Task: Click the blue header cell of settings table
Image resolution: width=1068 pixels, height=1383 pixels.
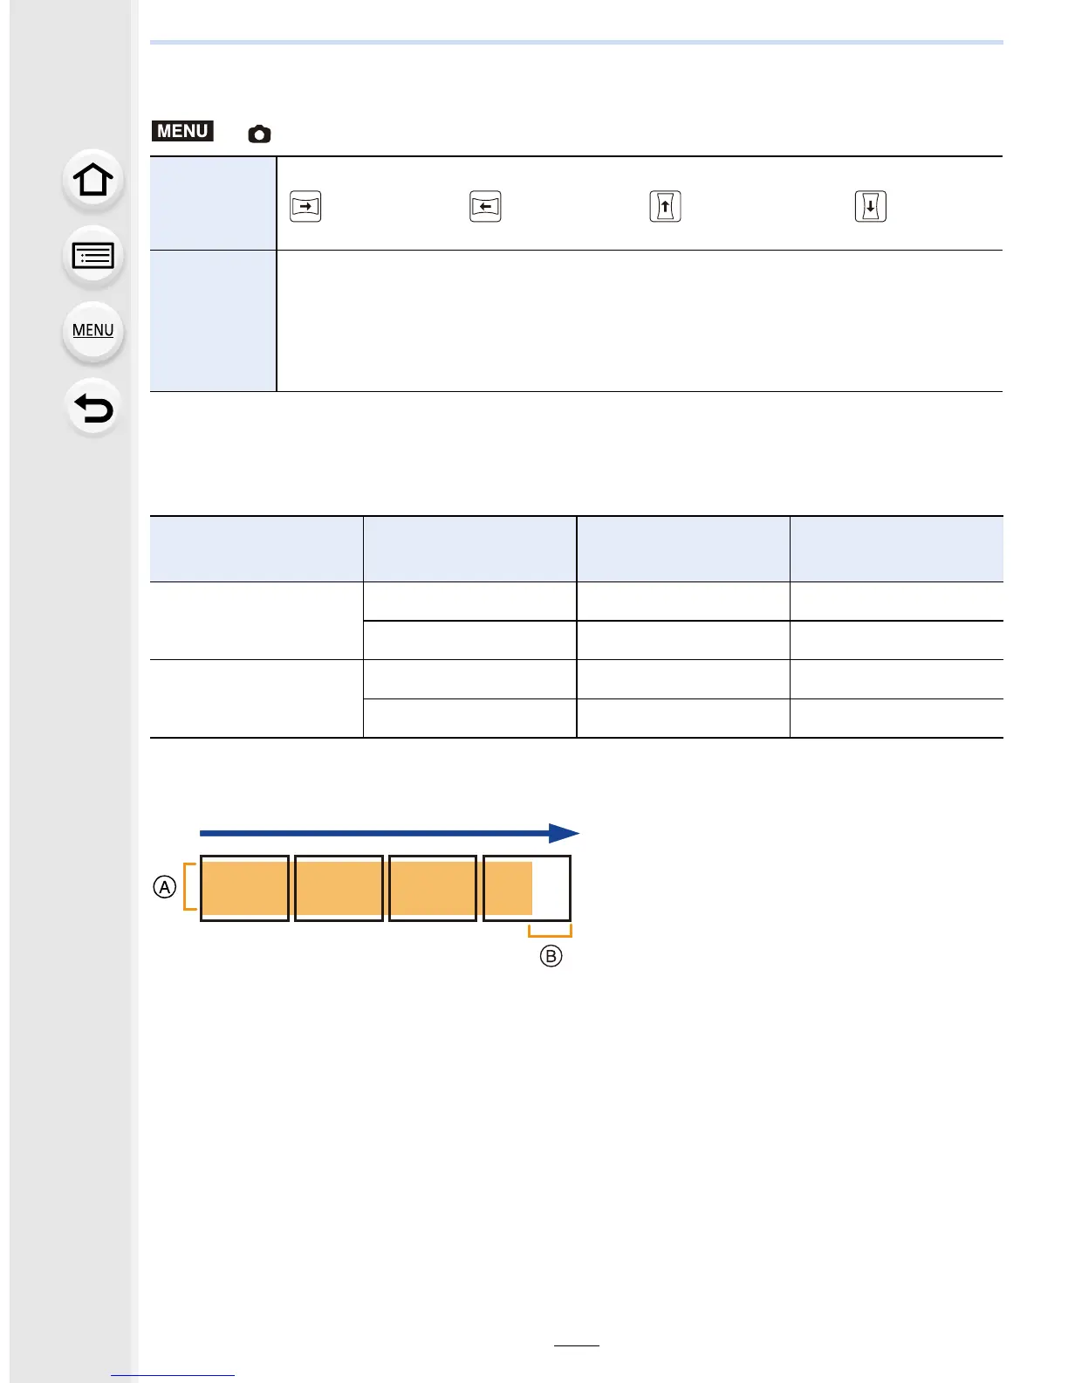Action: [x=213, y=203]
